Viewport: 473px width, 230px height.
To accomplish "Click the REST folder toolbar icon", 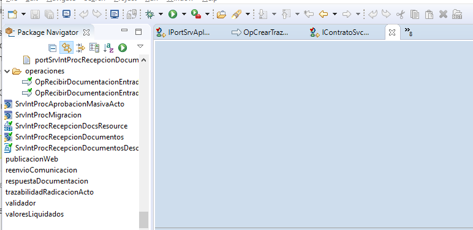I will (x=457, y=14).
